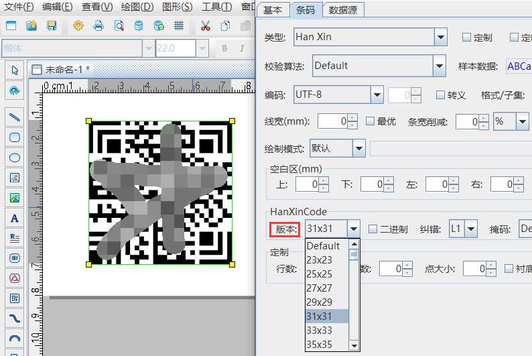532x356 pixels.
Task: Select the 条码 tab
Action: coord(306,10)
